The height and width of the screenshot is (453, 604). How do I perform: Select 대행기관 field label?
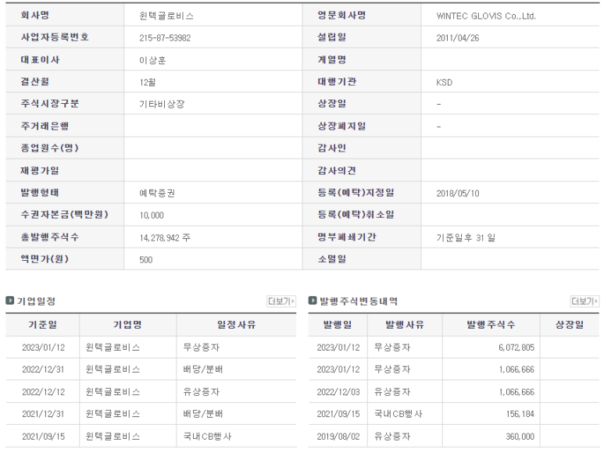coord(337,81)
